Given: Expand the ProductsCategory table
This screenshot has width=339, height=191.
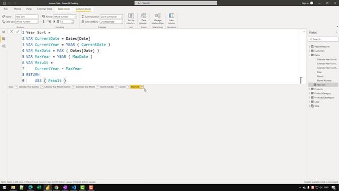Looking at the screenshot, I should tap(309, 93).
